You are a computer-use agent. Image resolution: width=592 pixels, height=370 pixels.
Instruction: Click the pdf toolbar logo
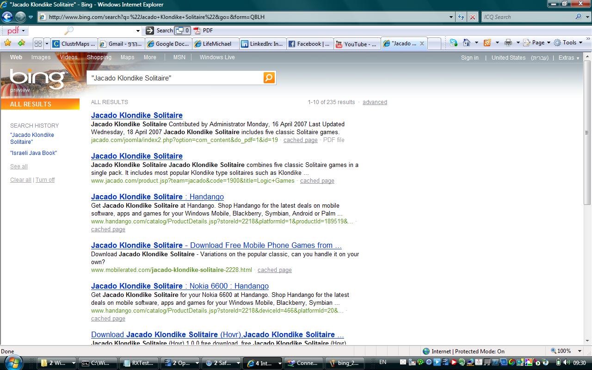13,31
